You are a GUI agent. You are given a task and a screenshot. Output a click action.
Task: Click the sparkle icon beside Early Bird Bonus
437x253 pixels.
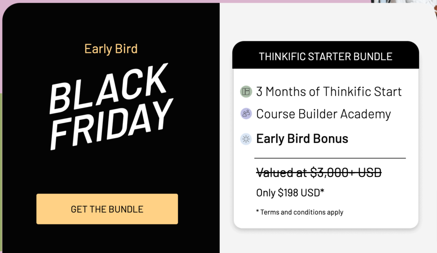pos(246,139)
